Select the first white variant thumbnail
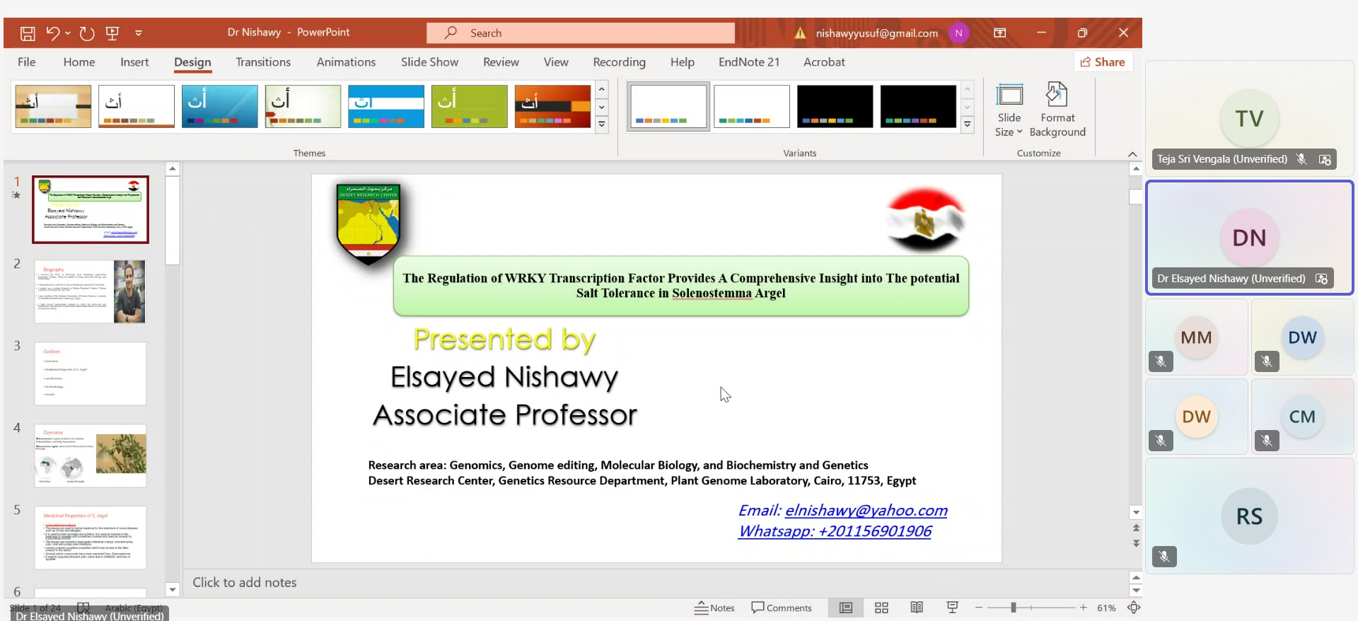 (668, 106)
